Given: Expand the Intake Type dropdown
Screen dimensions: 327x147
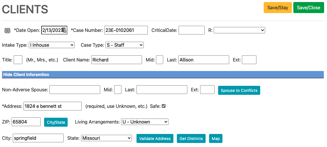Looking at the screenshot, I should click(x=52, y=45).
